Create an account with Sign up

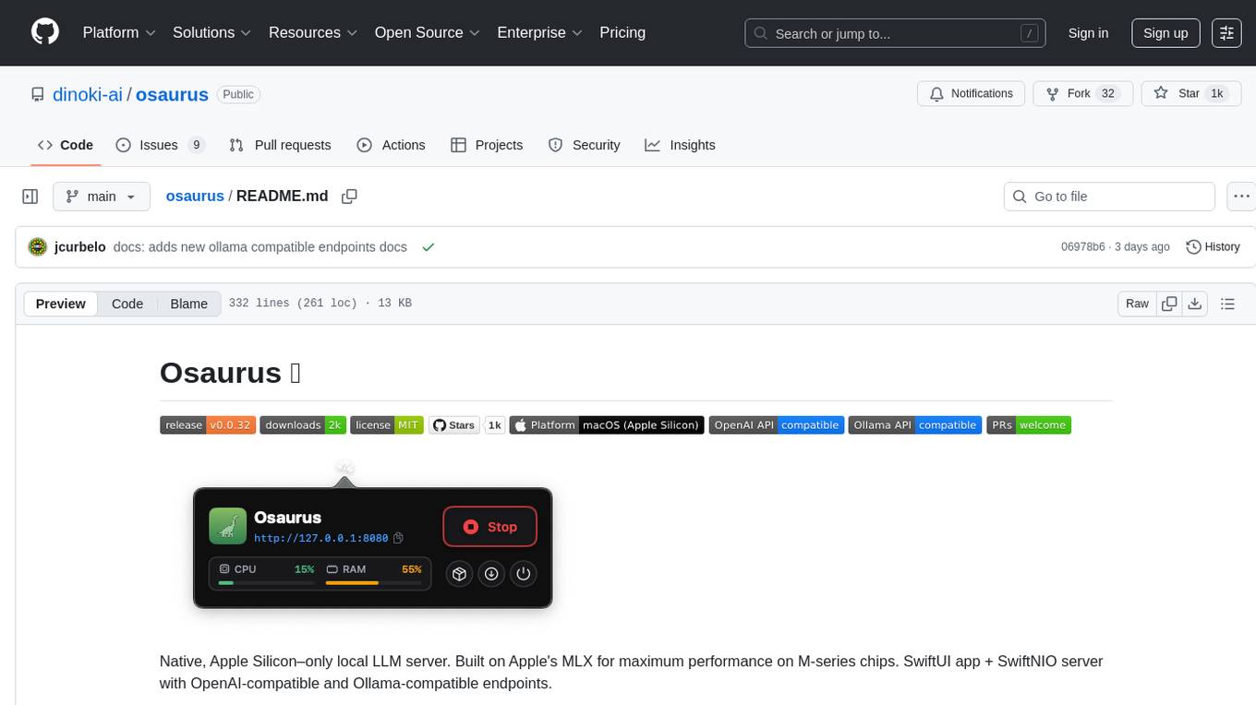coord(1165,33)
